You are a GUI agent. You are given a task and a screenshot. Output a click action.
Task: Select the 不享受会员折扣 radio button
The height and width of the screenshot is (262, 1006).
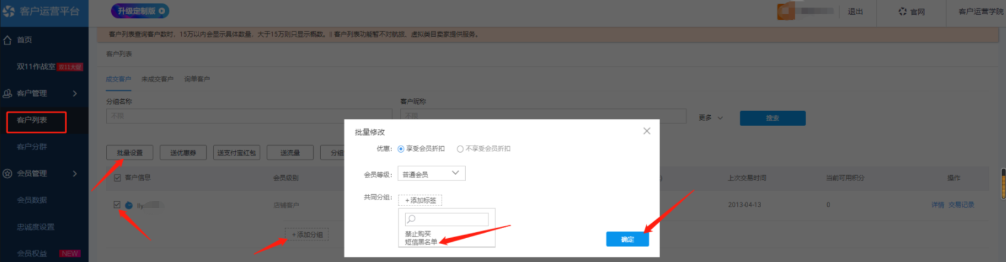point(460,149)
